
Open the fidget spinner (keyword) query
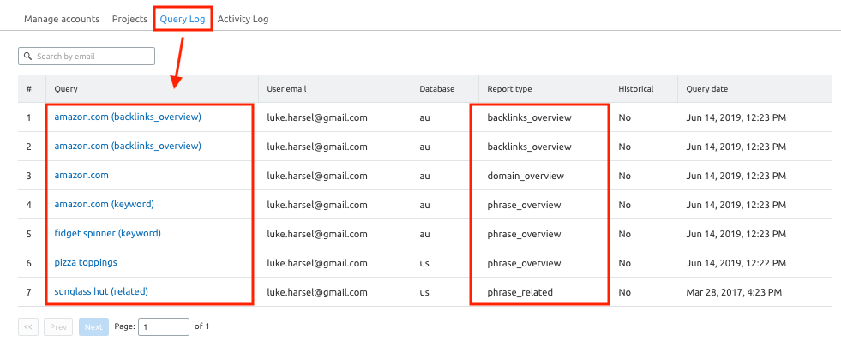coord(107,234)
